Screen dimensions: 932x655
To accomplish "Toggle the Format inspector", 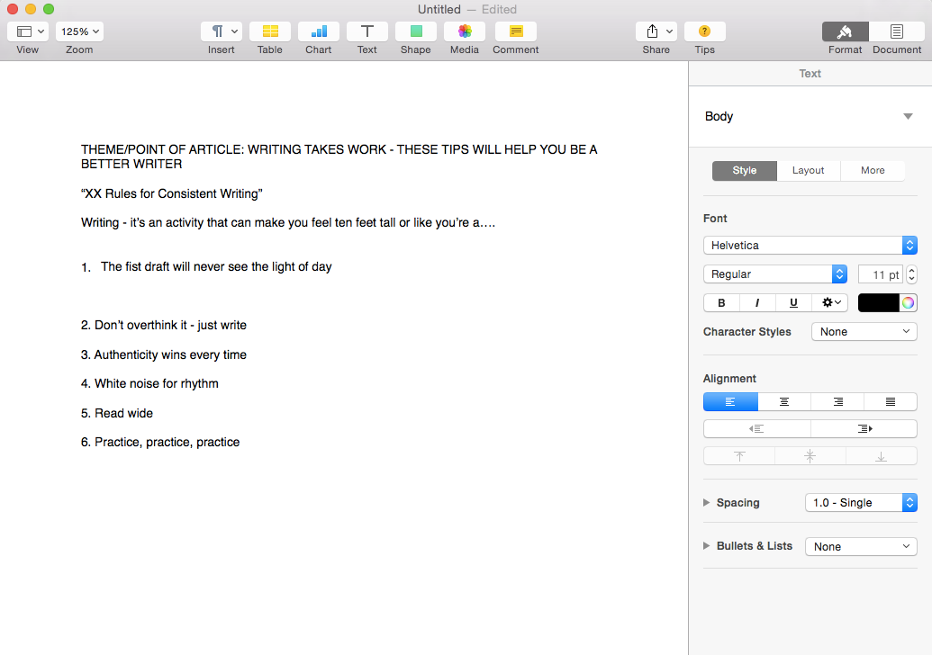I will 846,31.
